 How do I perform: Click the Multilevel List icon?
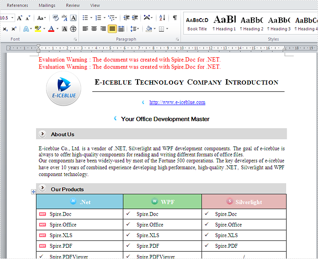click(113, 18)
